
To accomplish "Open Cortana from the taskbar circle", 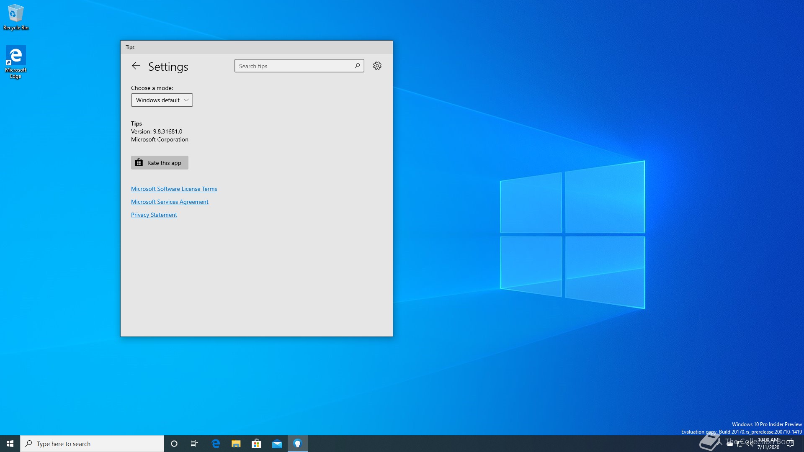I will 174,444.
